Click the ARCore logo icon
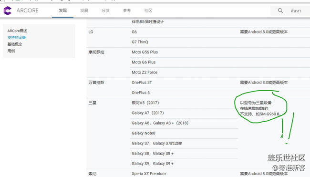This screenshot has width=310, height=177. tap(8, 10)
